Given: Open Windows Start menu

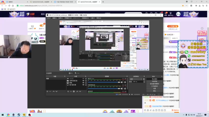Looking at the screenshot, I should pyautogui.click(x=2, y=115).
